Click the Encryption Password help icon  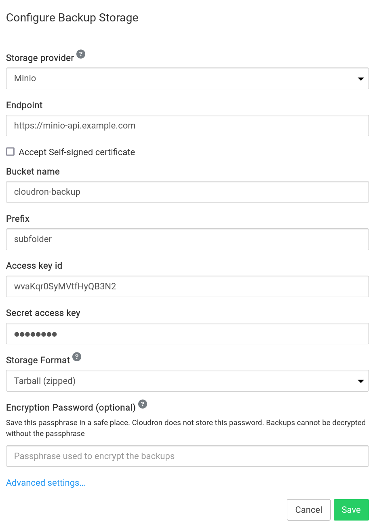click(143, 404)
